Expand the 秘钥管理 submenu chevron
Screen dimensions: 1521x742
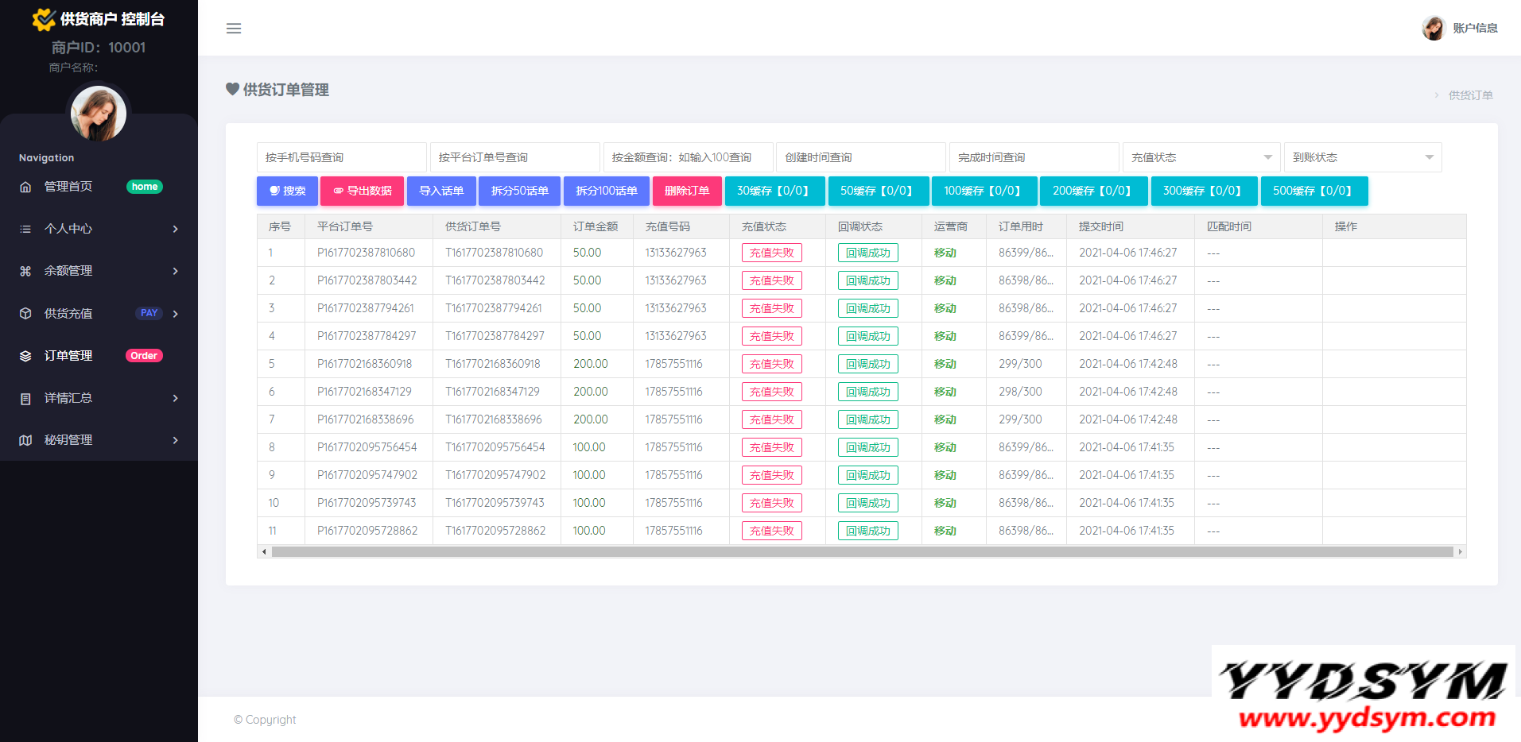point(176,440)
